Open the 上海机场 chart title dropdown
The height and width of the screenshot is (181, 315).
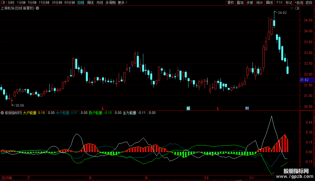click(x=37, y=8)
